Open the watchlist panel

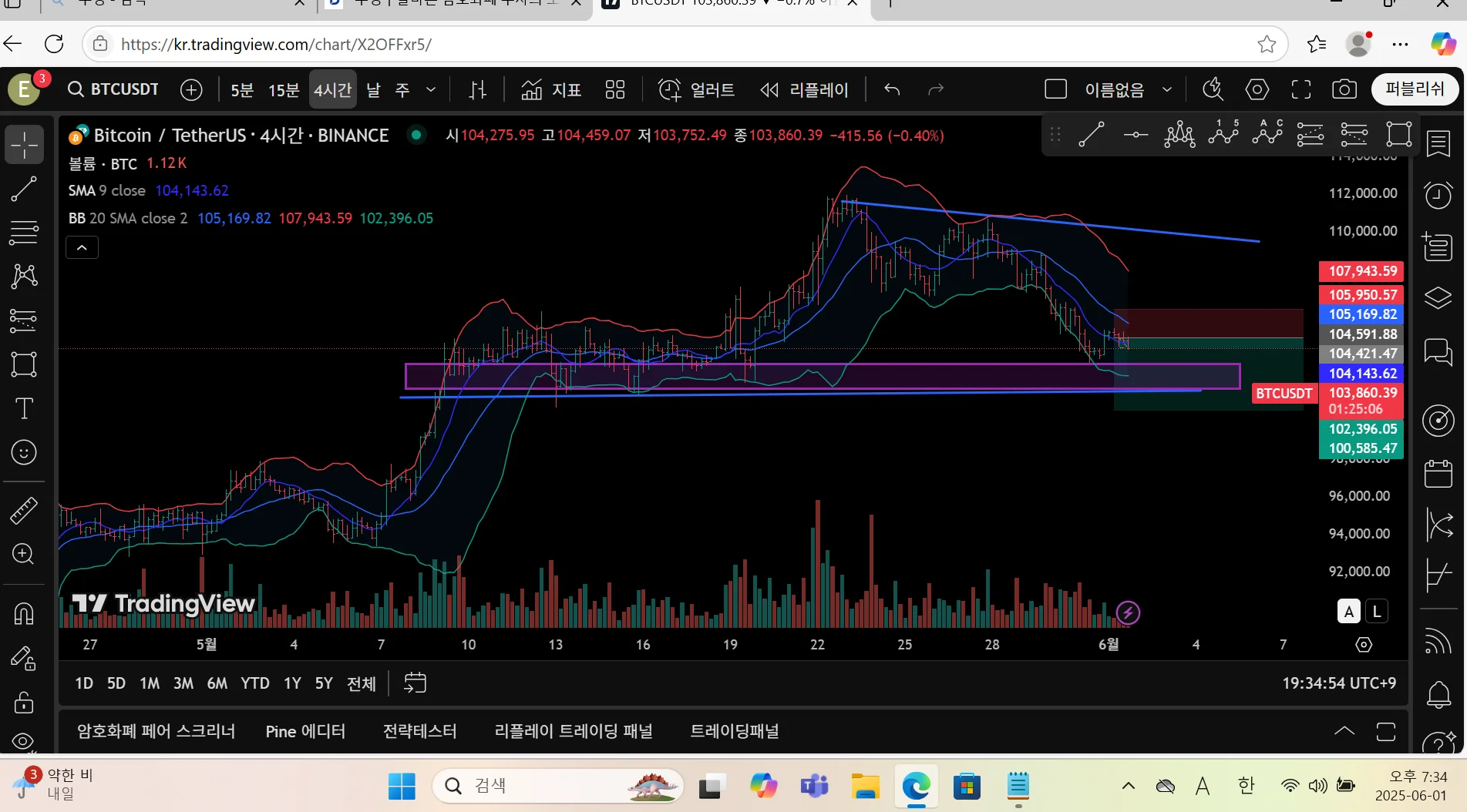(1438, 143)
